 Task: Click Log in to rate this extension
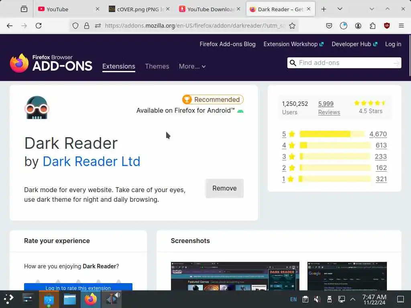pyautogui.click(x=78, y=287)
